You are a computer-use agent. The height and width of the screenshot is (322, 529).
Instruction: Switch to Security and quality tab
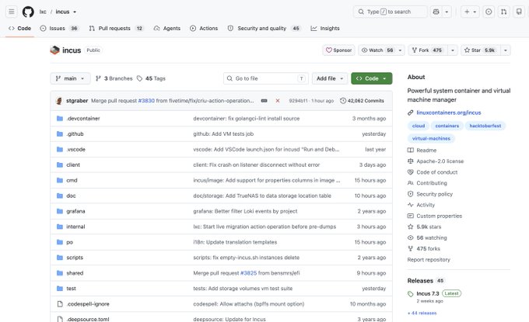[264, 28]
